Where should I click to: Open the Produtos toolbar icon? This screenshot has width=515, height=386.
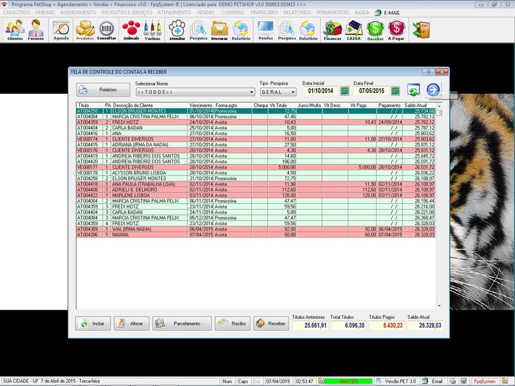tap(85, 30)
